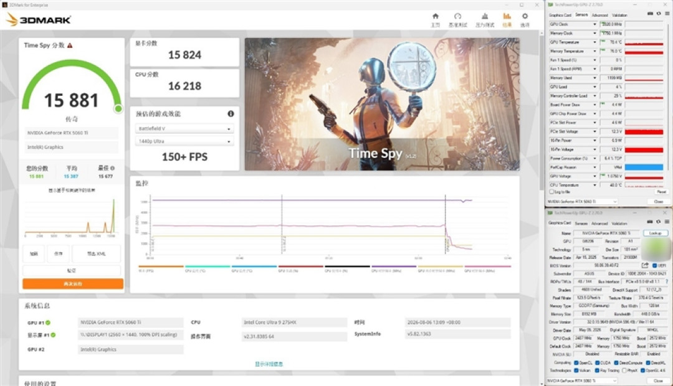The image size is (673, 386).
Task: Click the orange legend bar under monitoring graph
Action: tap(161, 266)
